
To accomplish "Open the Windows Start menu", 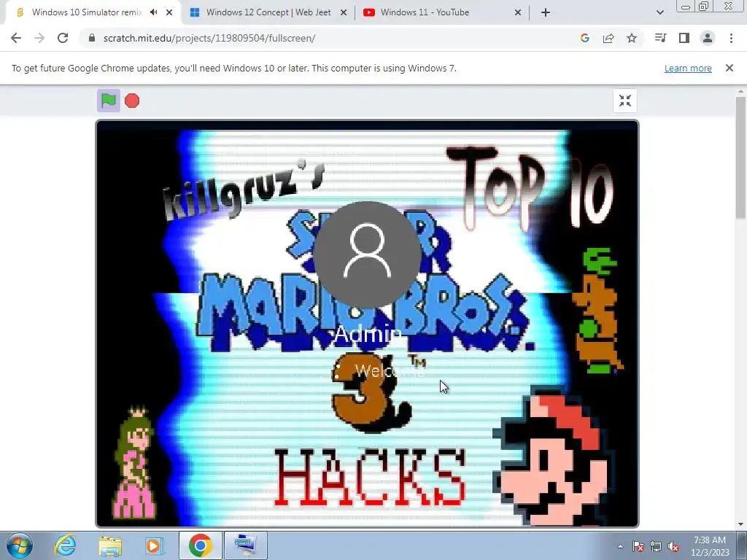I will (x=20, y=545).
